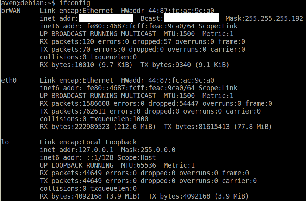Image resolution: width=306 pixels, height=201 pixels.
Task: Click TX bytes:81615413 (77.8 MiB)
Action: [x=218, y=127]
